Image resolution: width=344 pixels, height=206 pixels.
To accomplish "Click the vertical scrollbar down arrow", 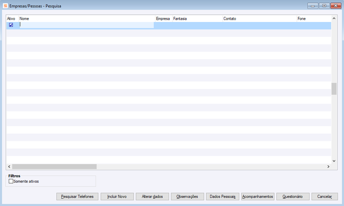I will [334, 161].
